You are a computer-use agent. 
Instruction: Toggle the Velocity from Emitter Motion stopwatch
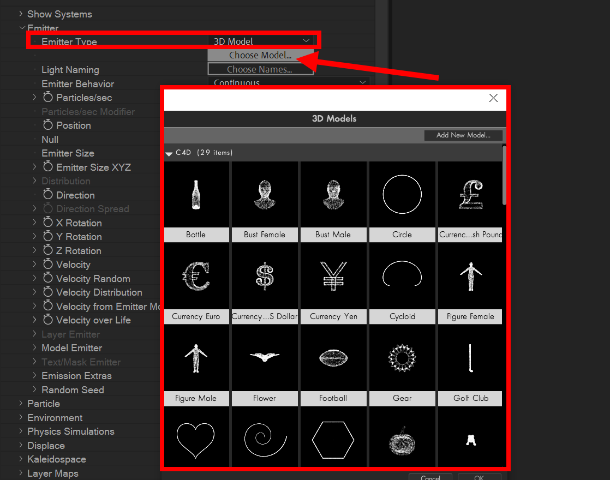point(48,305)
